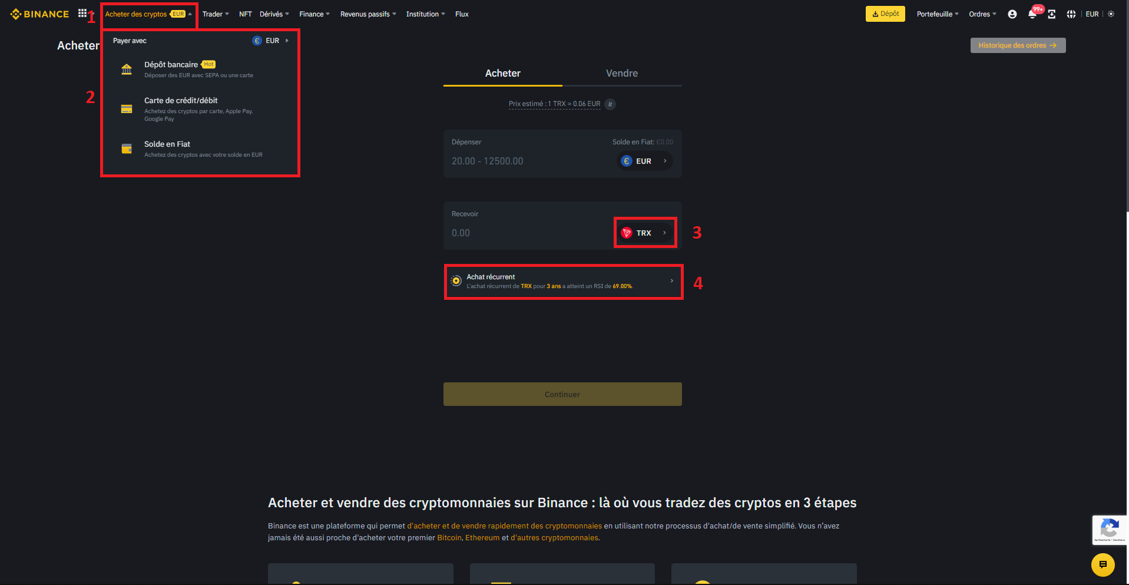
Task: Open the language globe selector
Action: pos(1071,14)
